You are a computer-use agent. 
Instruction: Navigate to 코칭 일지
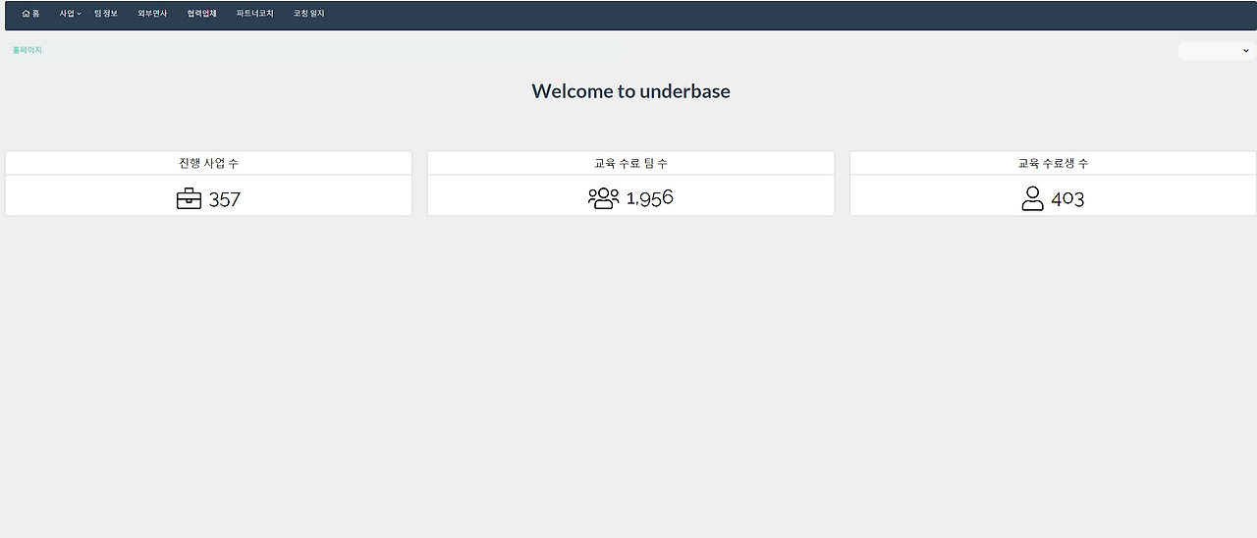tap(308, 14)
